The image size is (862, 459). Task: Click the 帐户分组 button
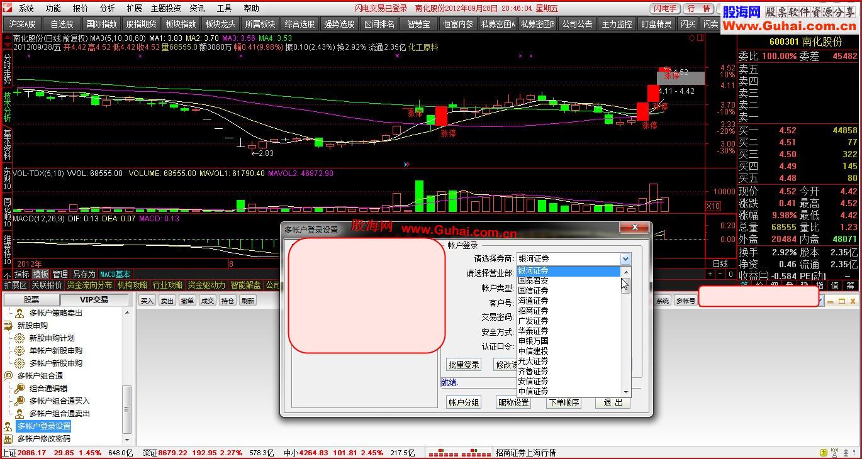pyautogui.click(x=464, y=402)
